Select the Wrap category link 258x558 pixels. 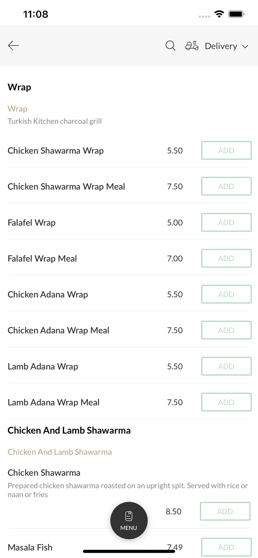tap(17, 109)
